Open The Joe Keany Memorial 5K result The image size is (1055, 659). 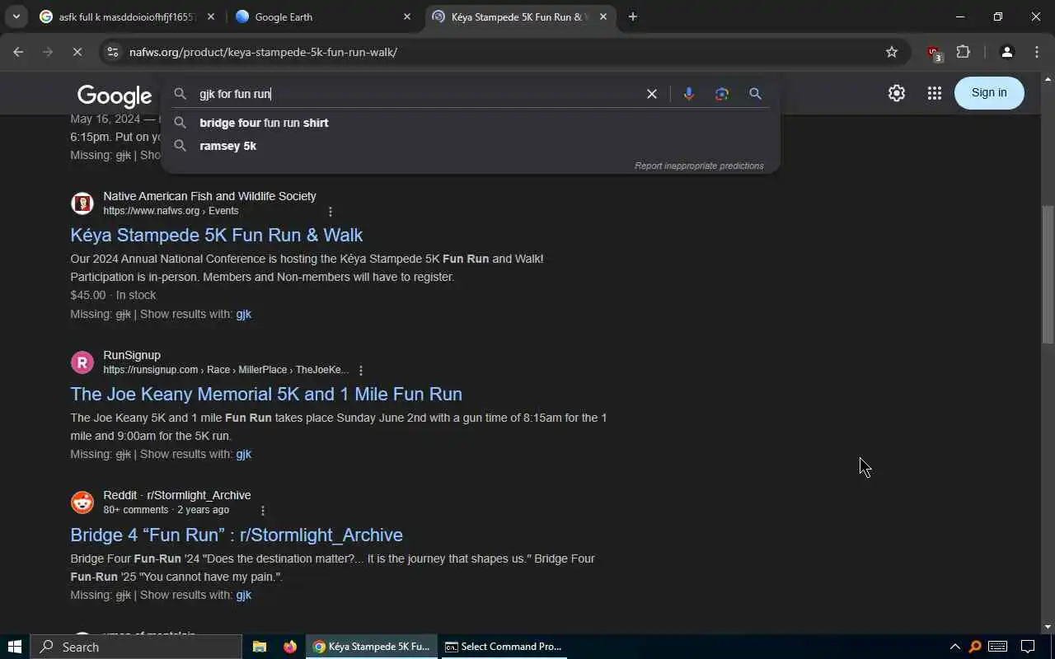click(x=266, y=394)
